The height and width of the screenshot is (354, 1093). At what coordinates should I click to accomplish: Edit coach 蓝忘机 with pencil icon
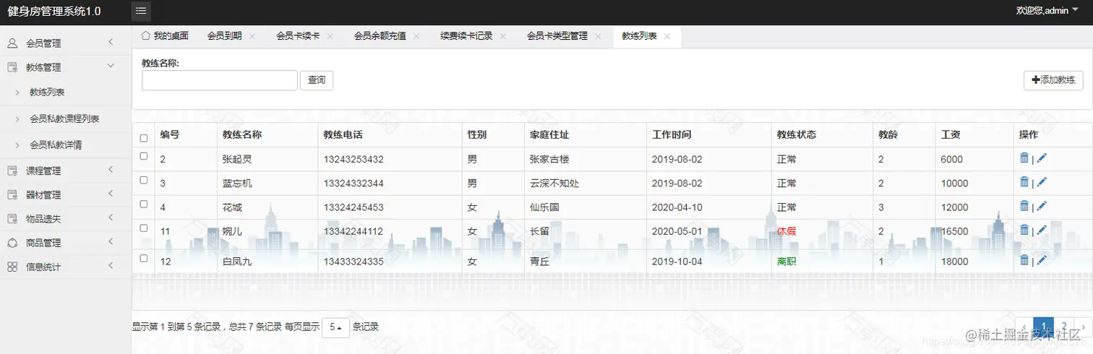pyautogui.click(x=1042, y=182)
